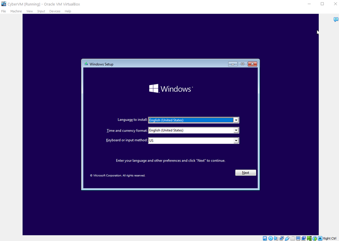Viewport: 339px width, 241px height.
Task: Toggle the mouse integration status icon
Action: (x=315, y=238)
